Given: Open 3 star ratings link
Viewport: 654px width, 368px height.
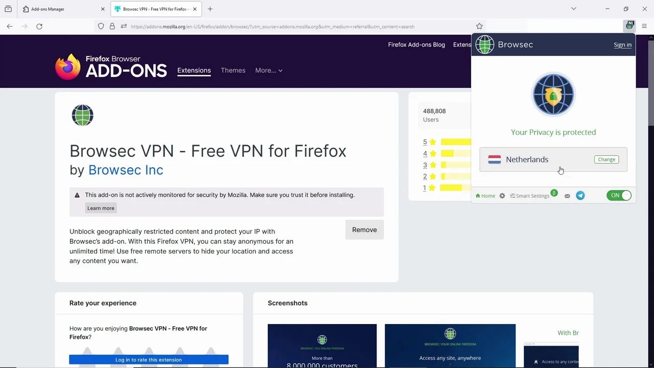Looking at the screenshot, I should tap(429, 165).
